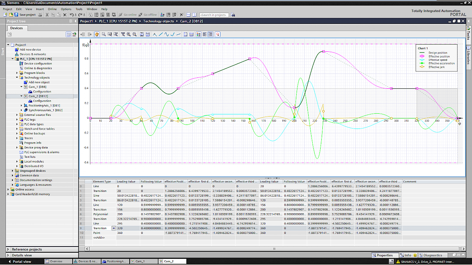Click Download to device icon

pyautogui.click(x=97, y=15)
